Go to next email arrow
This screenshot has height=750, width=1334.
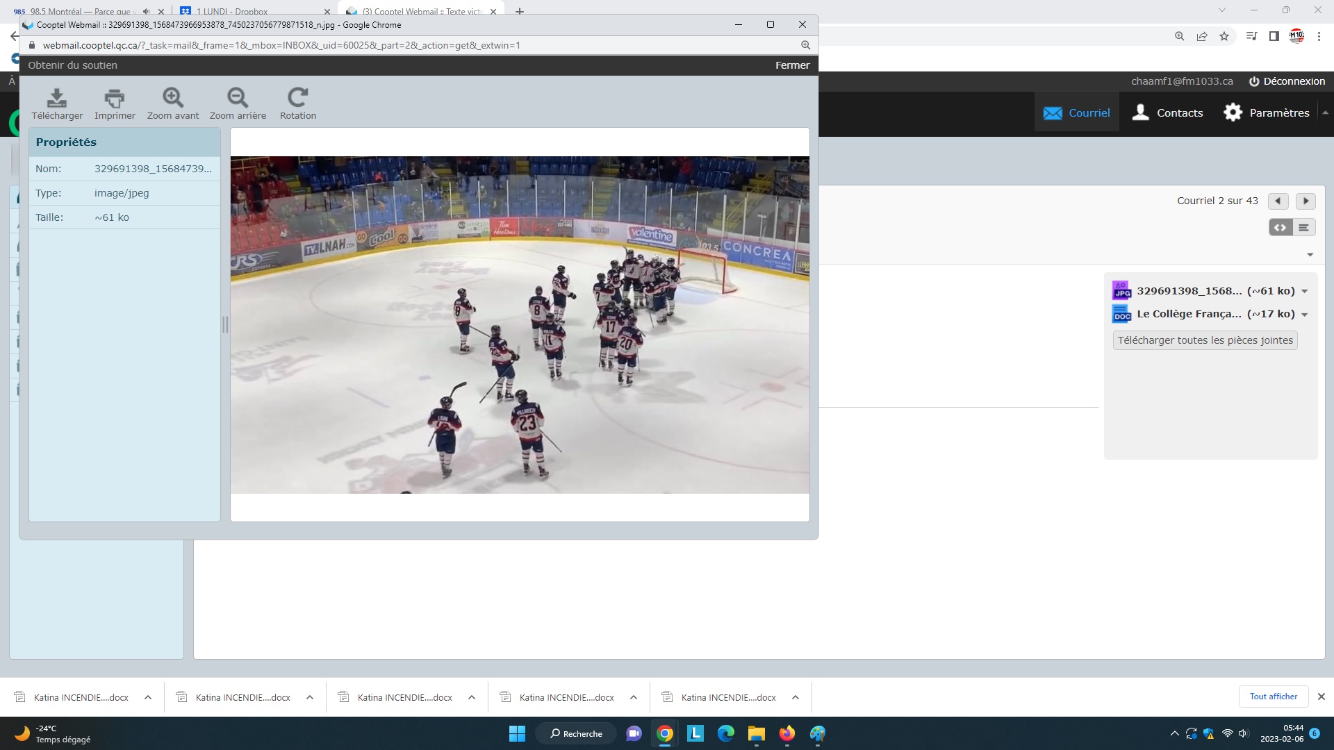click(x=1306, y=201)
